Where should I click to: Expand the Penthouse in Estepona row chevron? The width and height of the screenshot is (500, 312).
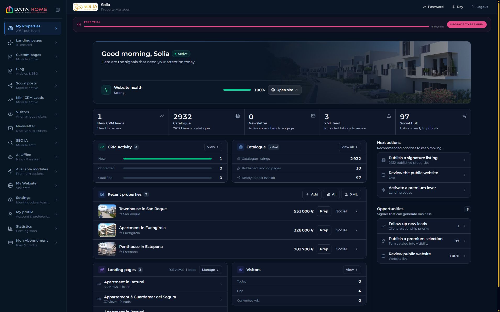tap(356, 249)
